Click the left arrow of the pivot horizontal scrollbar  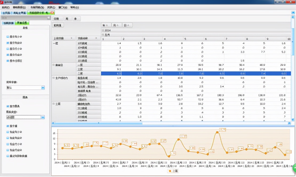(x=53, y=123)
